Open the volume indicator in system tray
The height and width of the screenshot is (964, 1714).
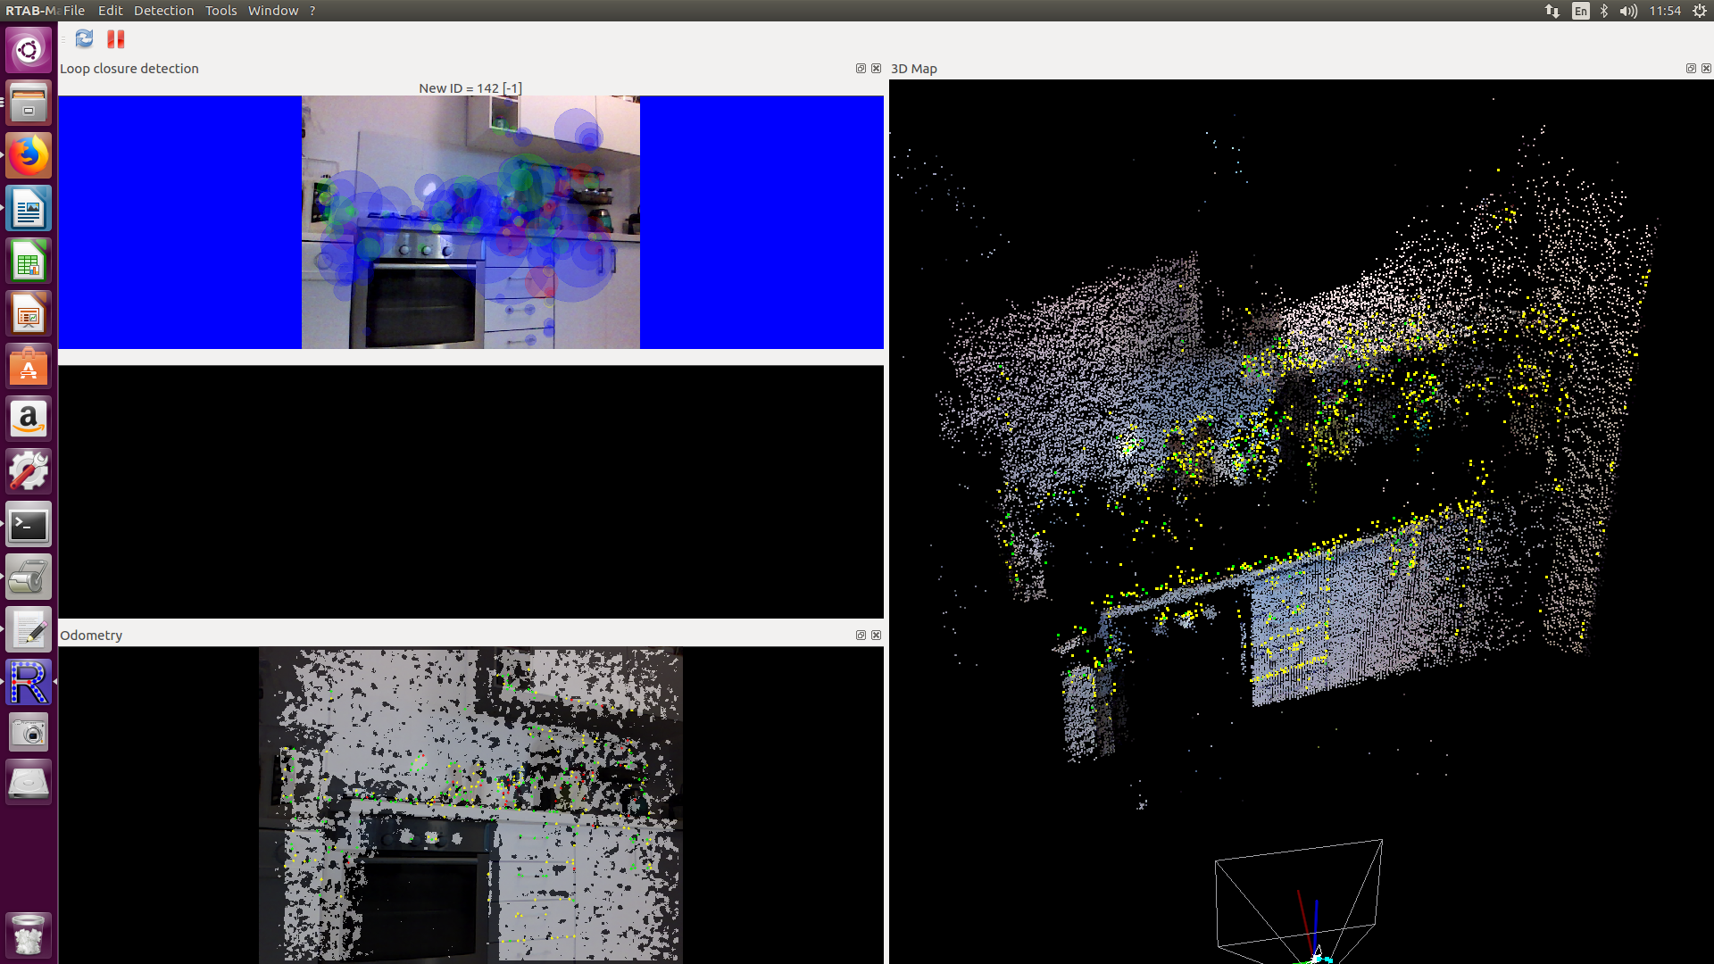click(1628, 11)
